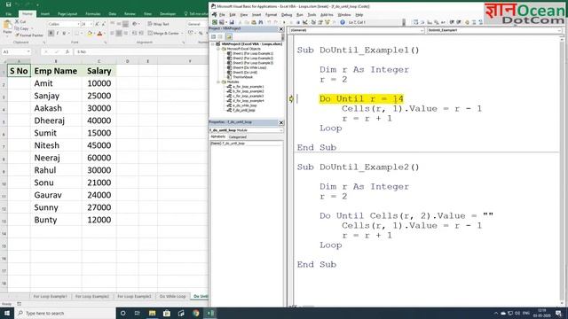The width and height of the screenshot is (568, 319).
Task: Open the Run menu in VBA editor
Action: pyautogui.click(x=300, y=15)
